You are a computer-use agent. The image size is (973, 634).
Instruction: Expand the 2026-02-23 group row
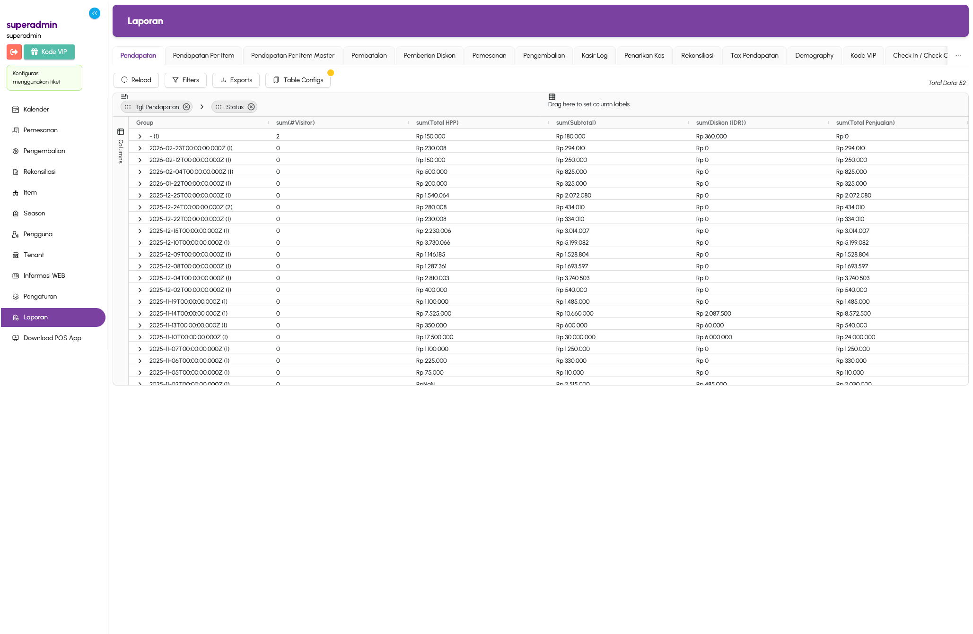(x=140, y=148)
